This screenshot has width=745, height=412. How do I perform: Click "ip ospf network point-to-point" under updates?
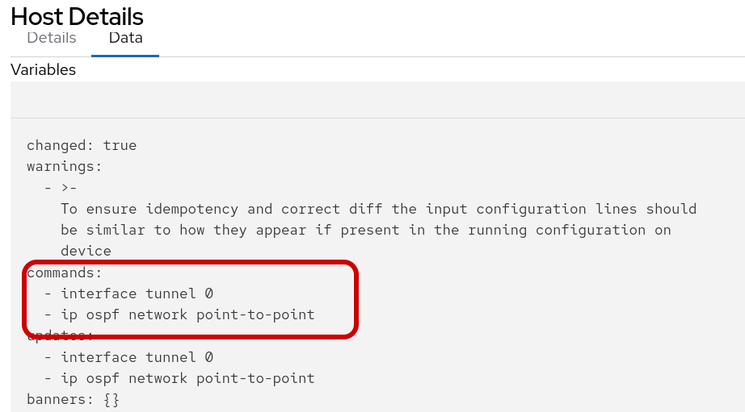pos(187,378)
